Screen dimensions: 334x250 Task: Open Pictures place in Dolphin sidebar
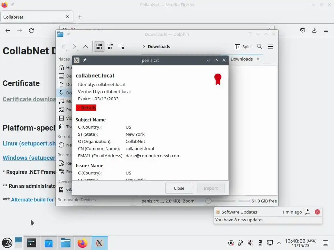click(65, 110)
